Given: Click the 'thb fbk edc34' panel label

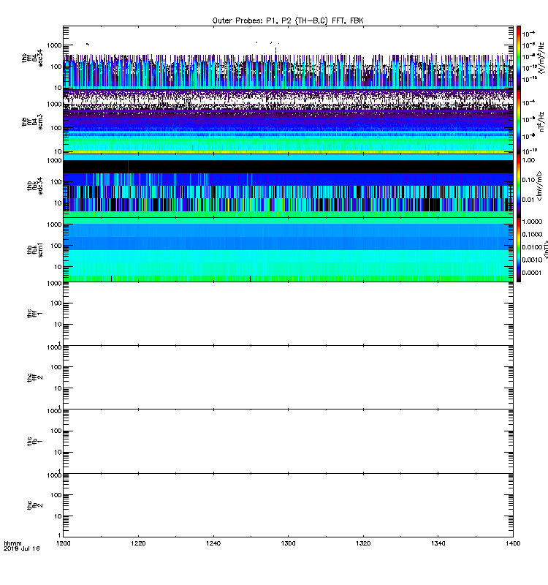Looking at the screenshot, I should 35,186.
